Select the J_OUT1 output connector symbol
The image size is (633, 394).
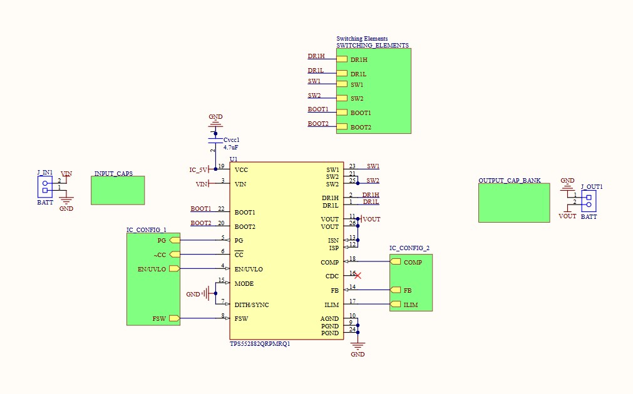pyautogui.click(x=587, y=201)
